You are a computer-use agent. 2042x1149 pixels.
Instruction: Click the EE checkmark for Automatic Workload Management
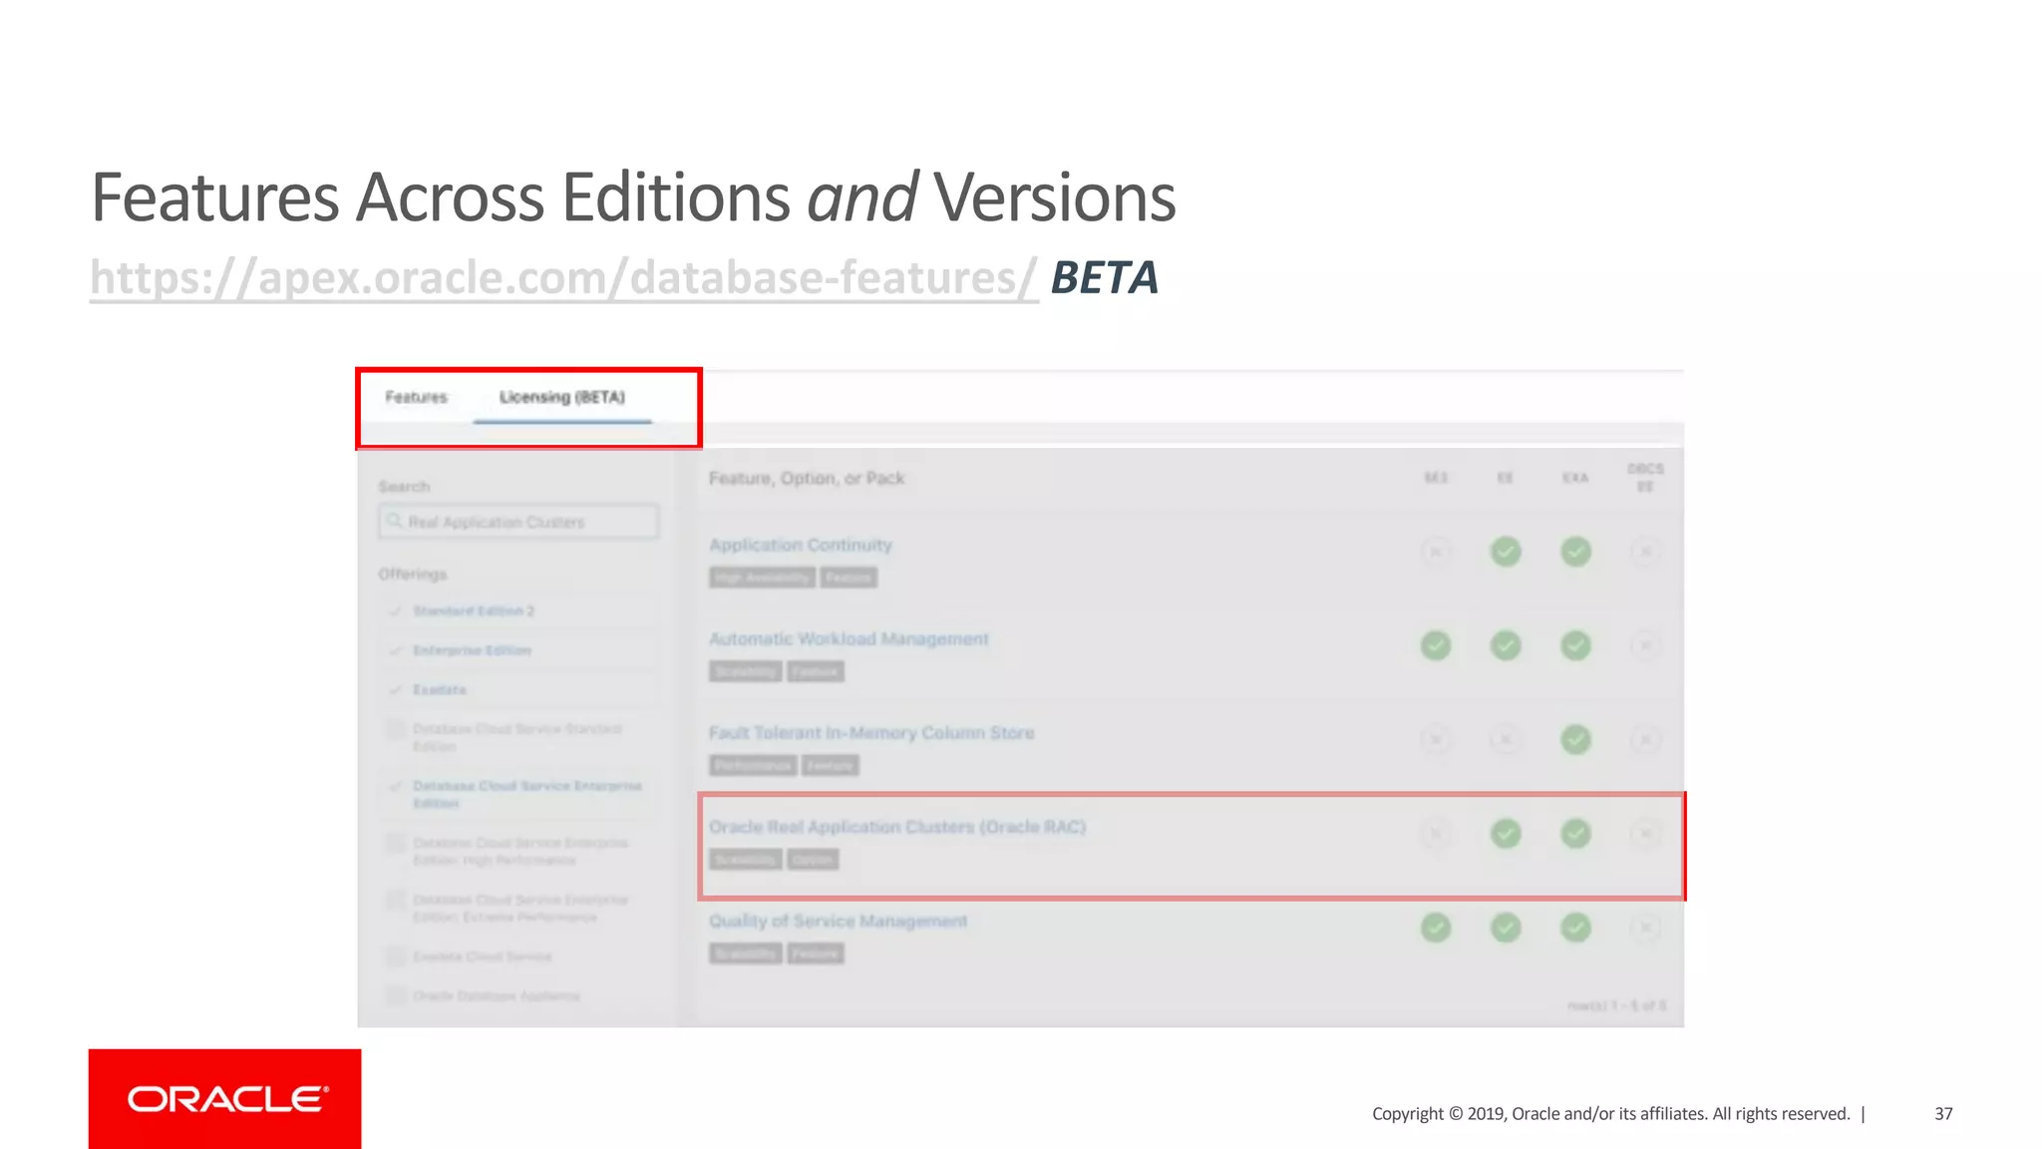(x=1506, y=645)
